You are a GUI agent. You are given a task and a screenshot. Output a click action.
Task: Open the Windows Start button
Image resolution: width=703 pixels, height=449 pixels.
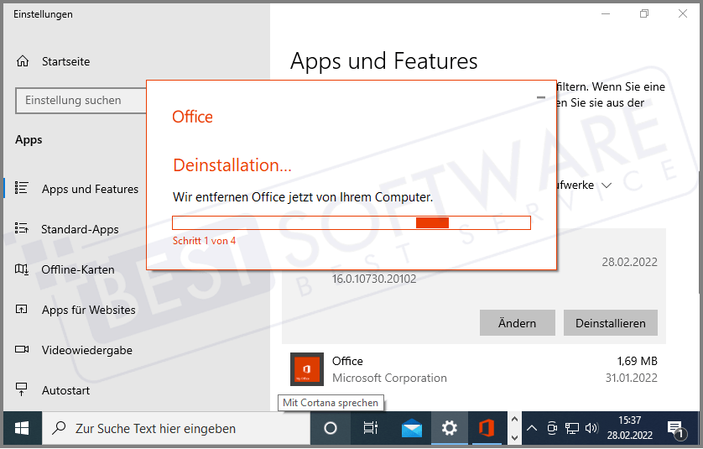22,428
